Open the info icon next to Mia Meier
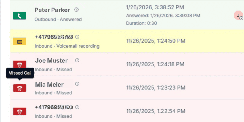 coord(77,84)
